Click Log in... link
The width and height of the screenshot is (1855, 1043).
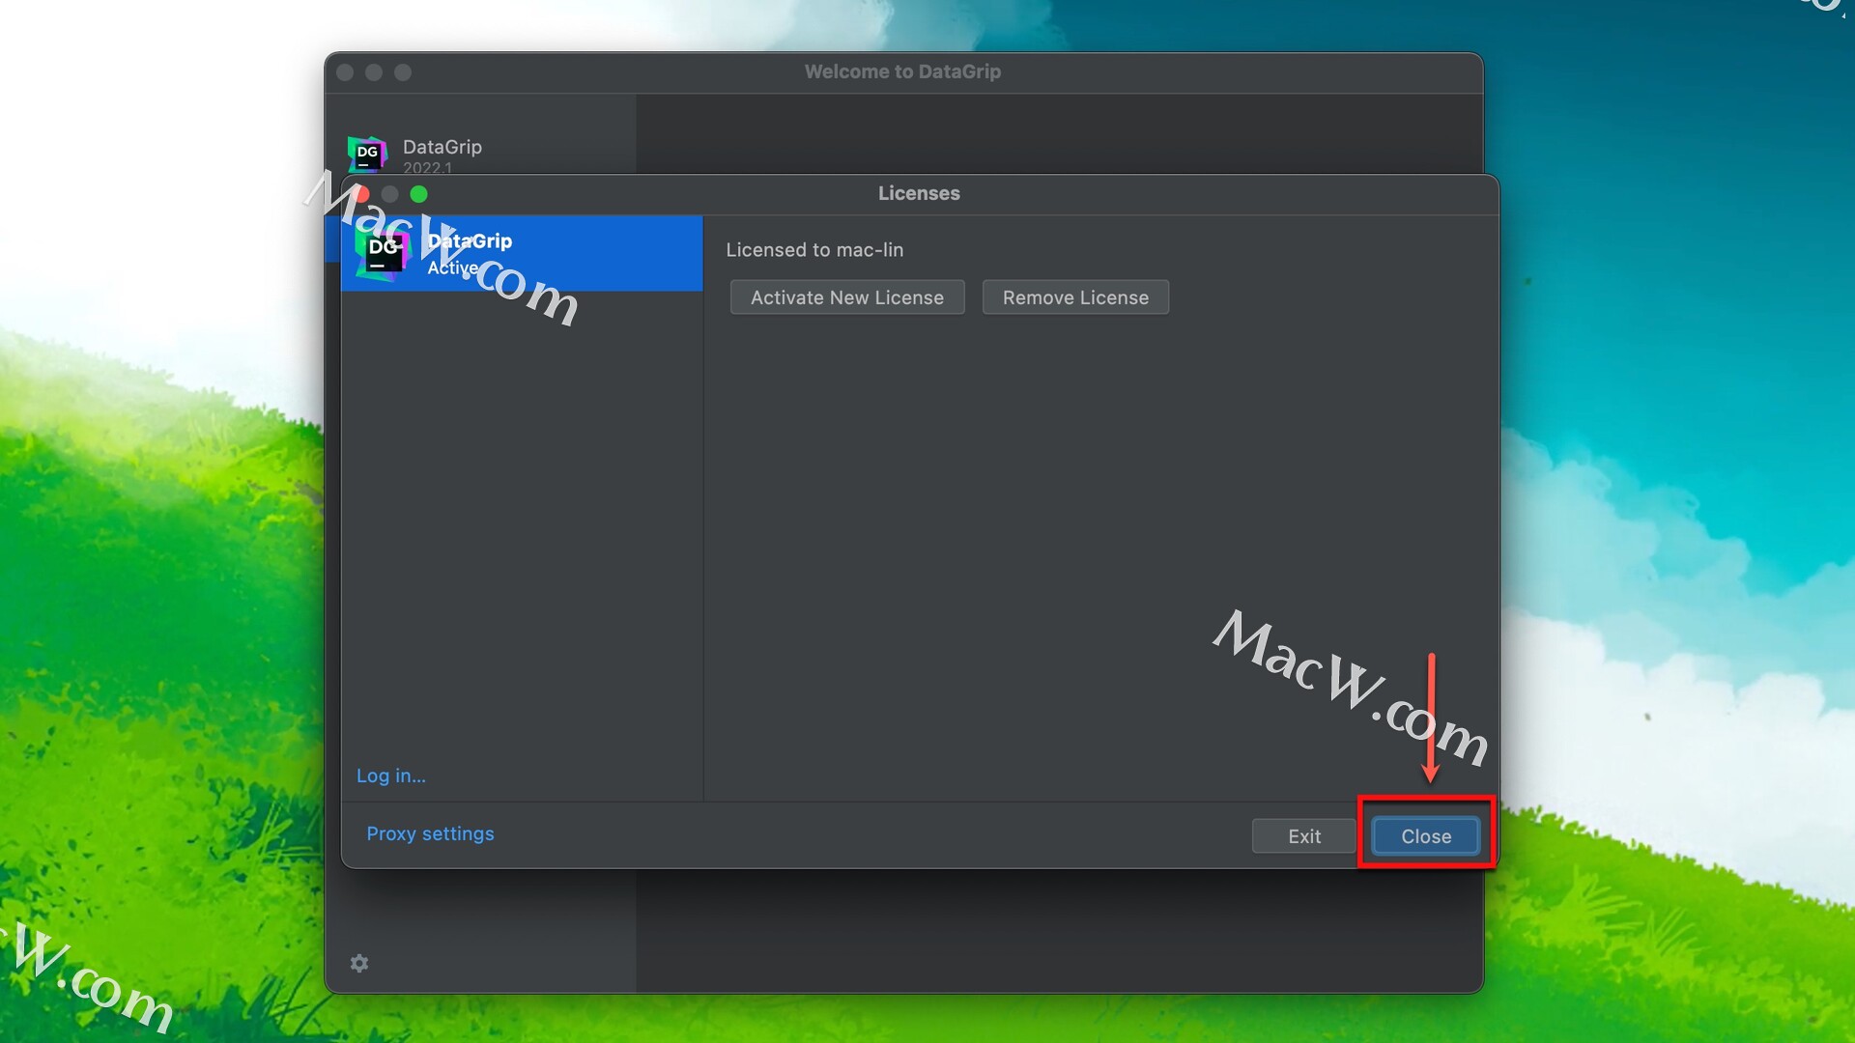tap(391, 775)
